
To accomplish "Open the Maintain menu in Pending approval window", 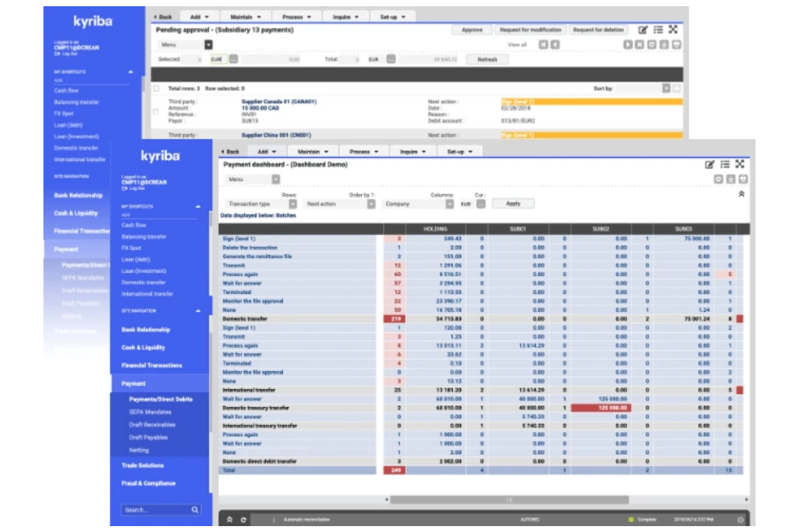I will pos(245,17).
